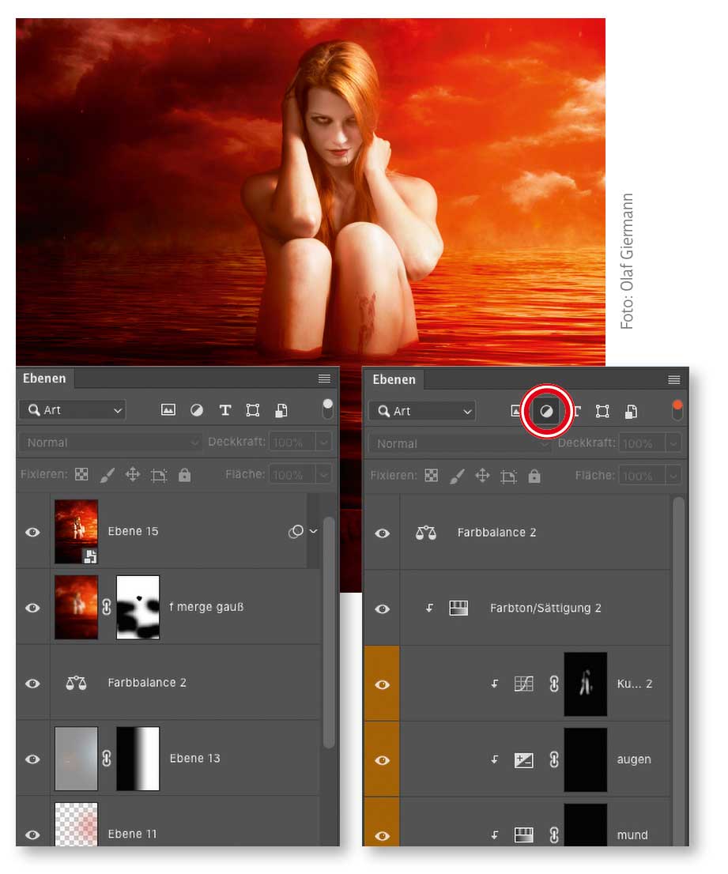Lock image pixels brush icon left panel

pyautogui.click(x=107, y=475)
